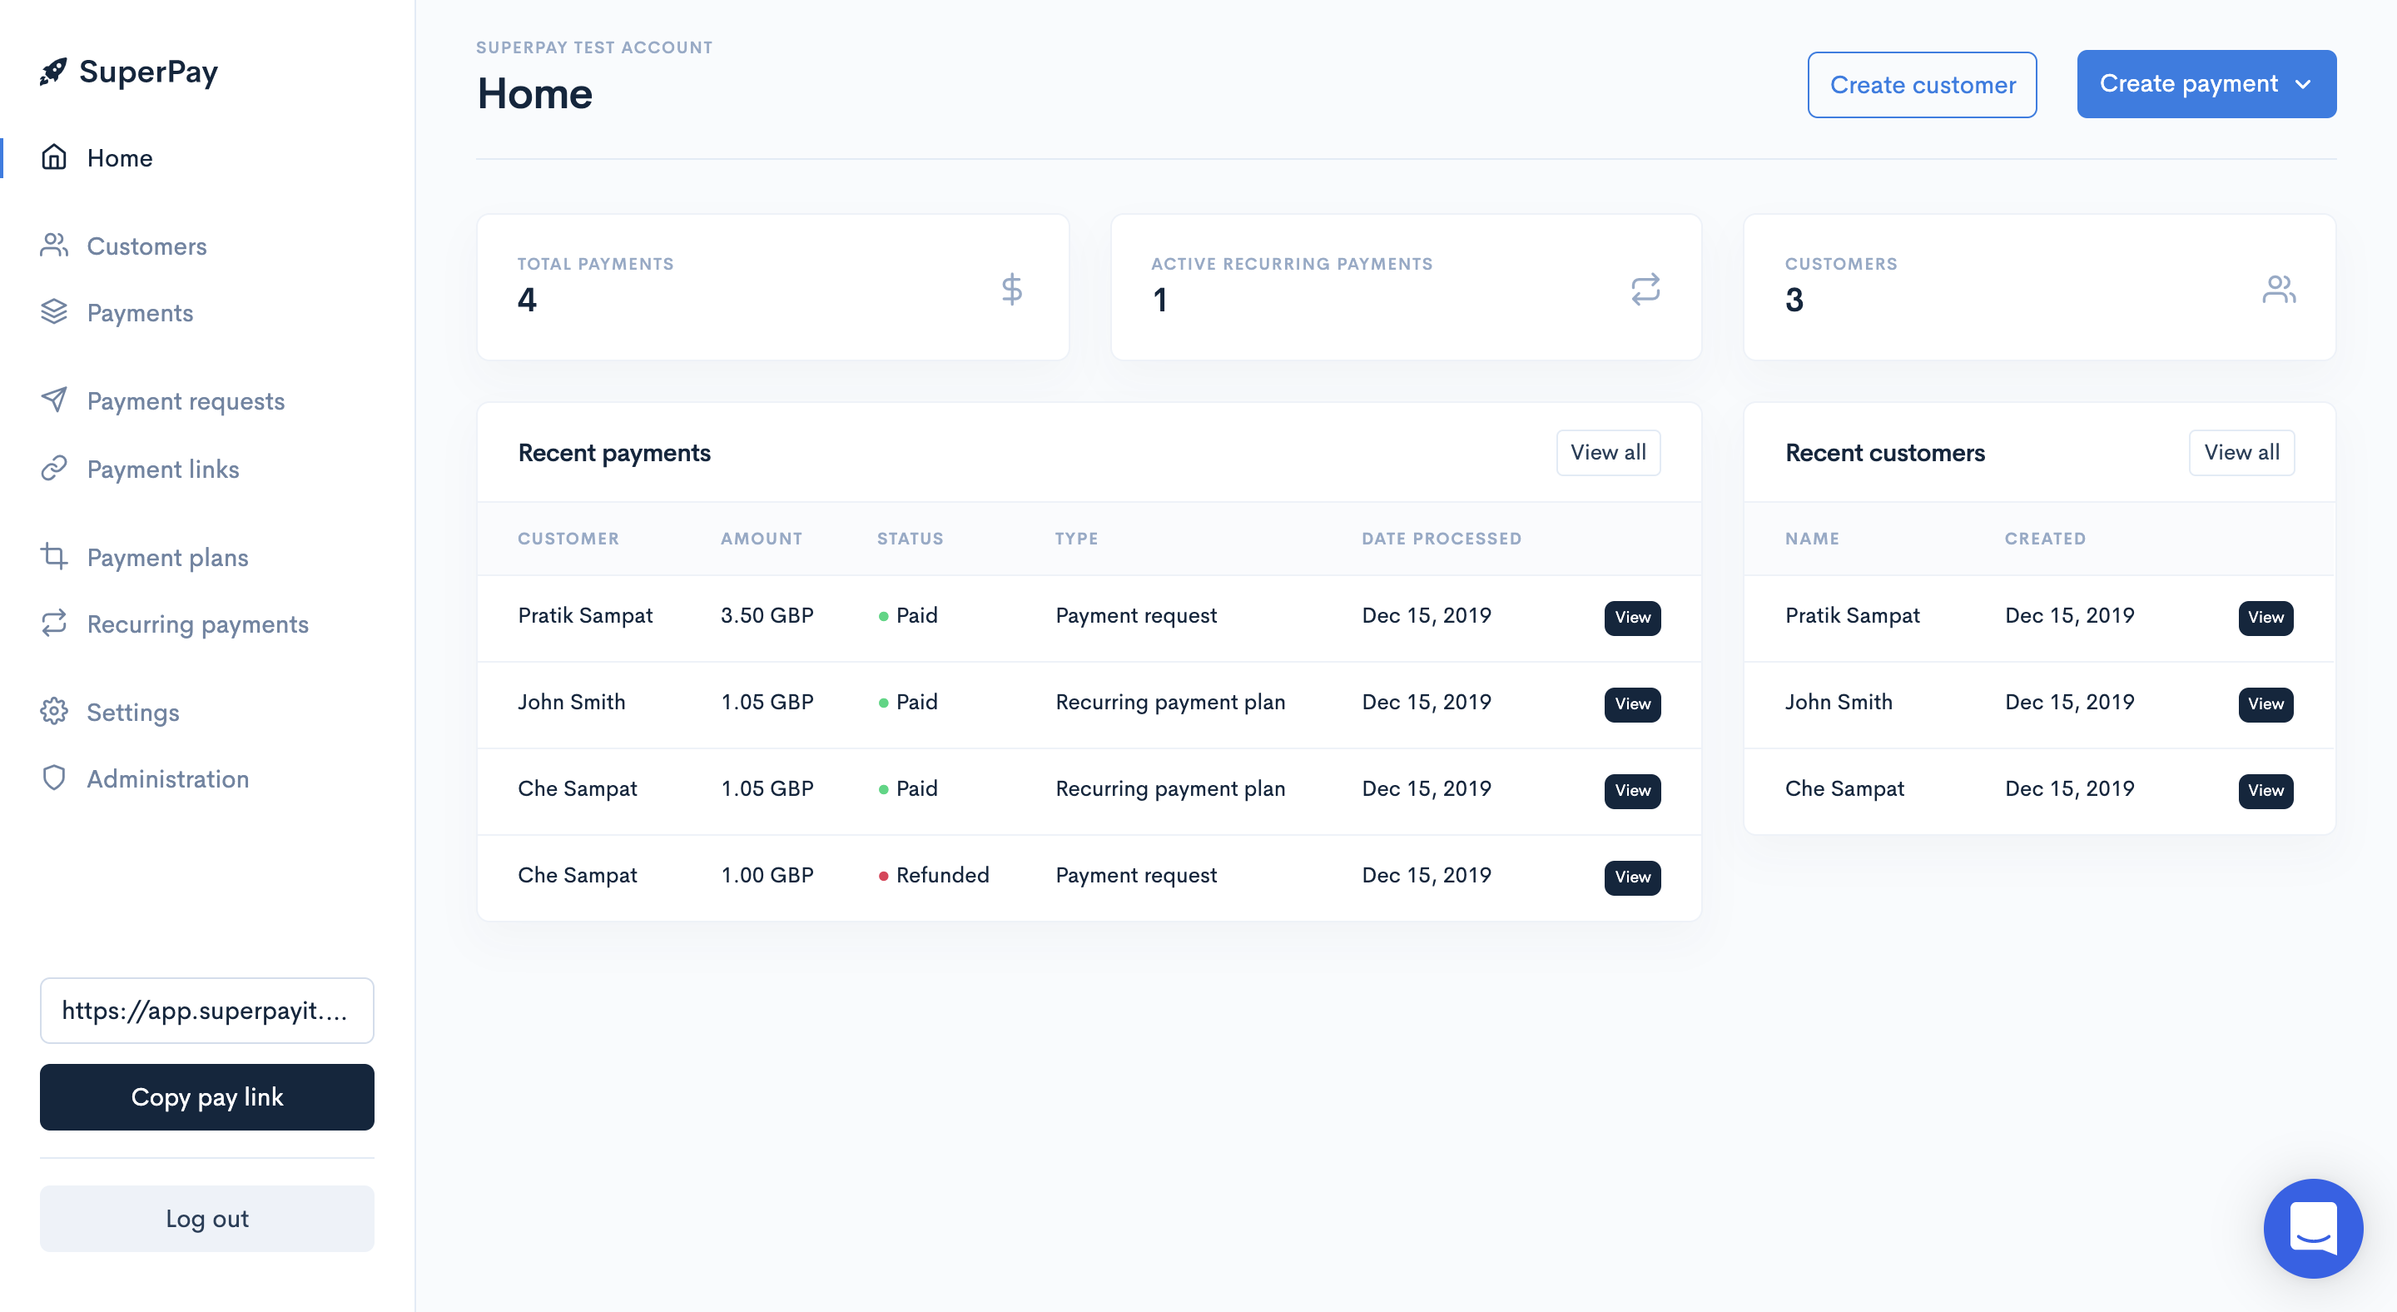The image size is (2397, 1312).
Task: Select the Customers people icon in sidebar
Action: [53, 246]
